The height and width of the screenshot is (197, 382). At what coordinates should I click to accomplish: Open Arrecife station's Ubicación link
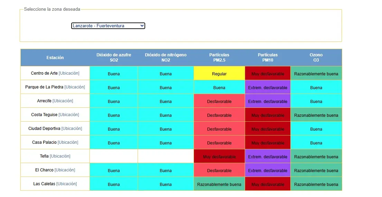[63, 101]
